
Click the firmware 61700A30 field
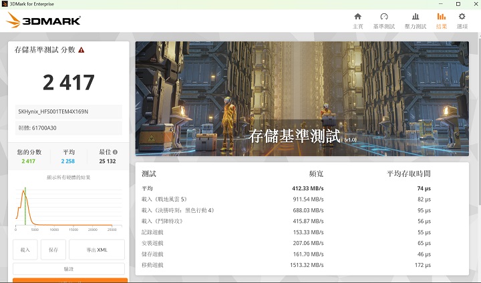(x=69, y=128)
